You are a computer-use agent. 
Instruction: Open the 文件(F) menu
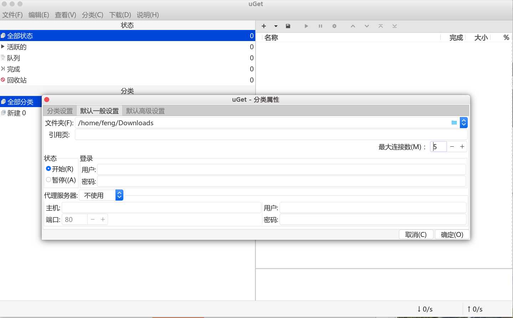[x=12, y=15]
